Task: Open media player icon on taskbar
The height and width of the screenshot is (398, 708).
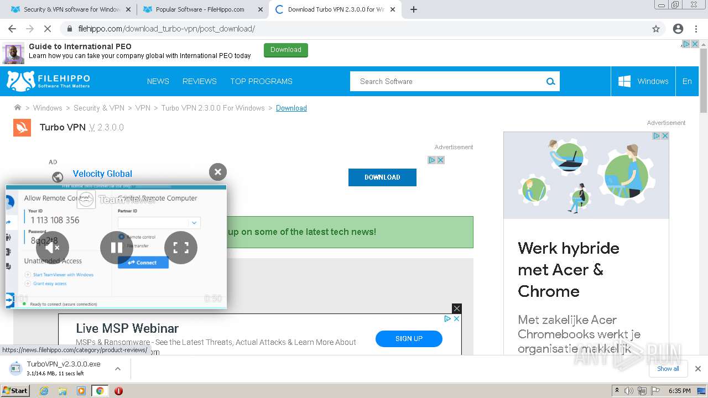Action: [81, 391]
